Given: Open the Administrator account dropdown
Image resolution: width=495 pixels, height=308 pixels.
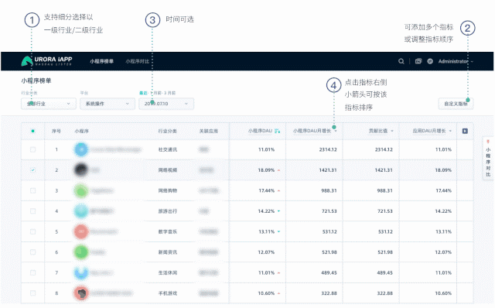Looking at the screenshot, I should tap(456, 61).
